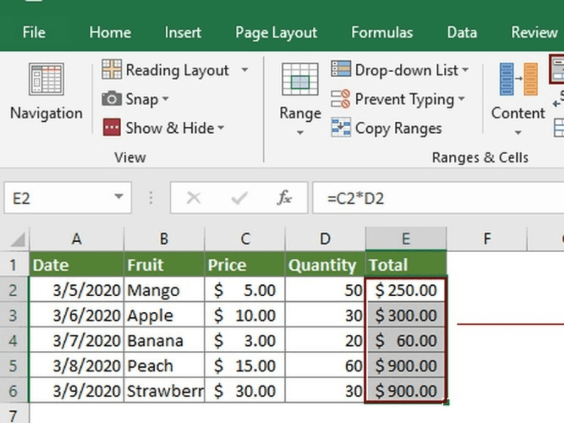Switch to the Page Layout tab
This screenshot has height=423, width=564.
(276, 32)
